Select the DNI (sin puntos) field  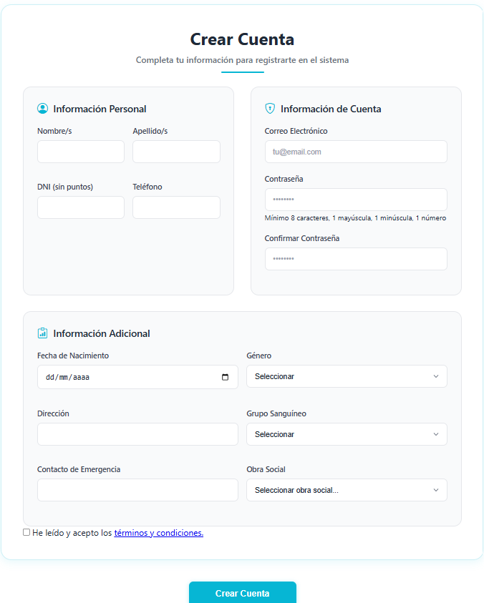click(x=81, y=207)
